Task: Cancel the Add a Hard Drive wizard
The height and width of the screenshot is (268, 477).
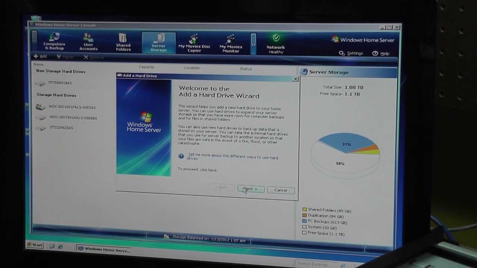Action: coord(281,190)
